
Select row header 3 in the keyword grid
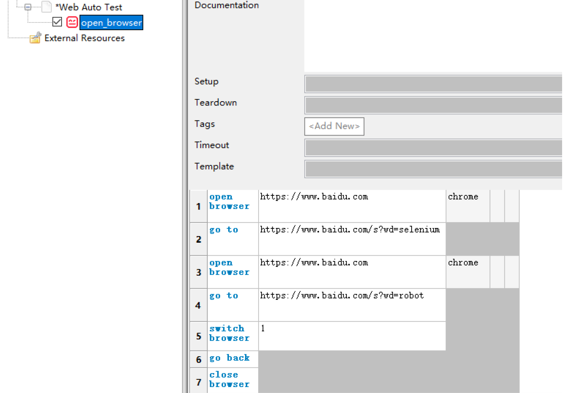coord(198,272)
